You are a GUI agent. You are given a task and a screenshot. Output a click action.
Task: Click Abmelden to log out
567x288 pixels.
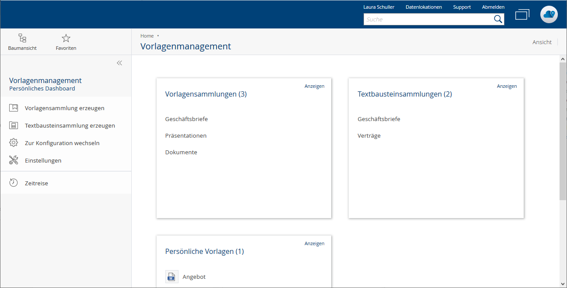[493, 7]
